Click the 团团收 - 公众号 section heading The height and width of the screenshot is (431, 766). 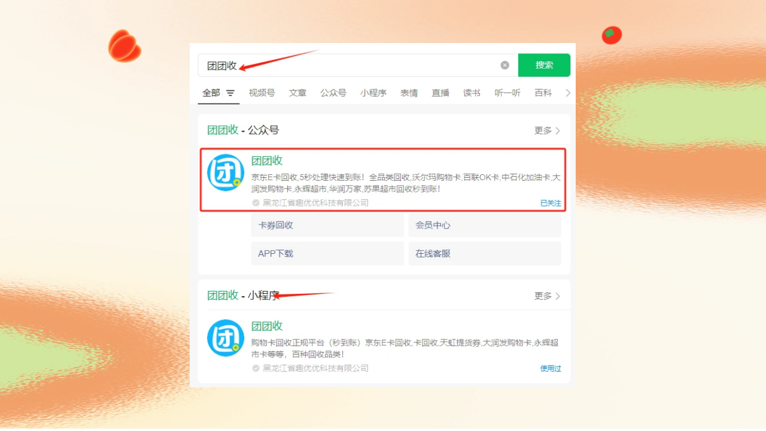[x=243, y=130]
